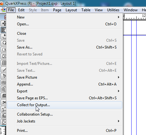The image size is (146, 135).
Task: Choose Save Page as EPS...
Action: click(64, 98)
